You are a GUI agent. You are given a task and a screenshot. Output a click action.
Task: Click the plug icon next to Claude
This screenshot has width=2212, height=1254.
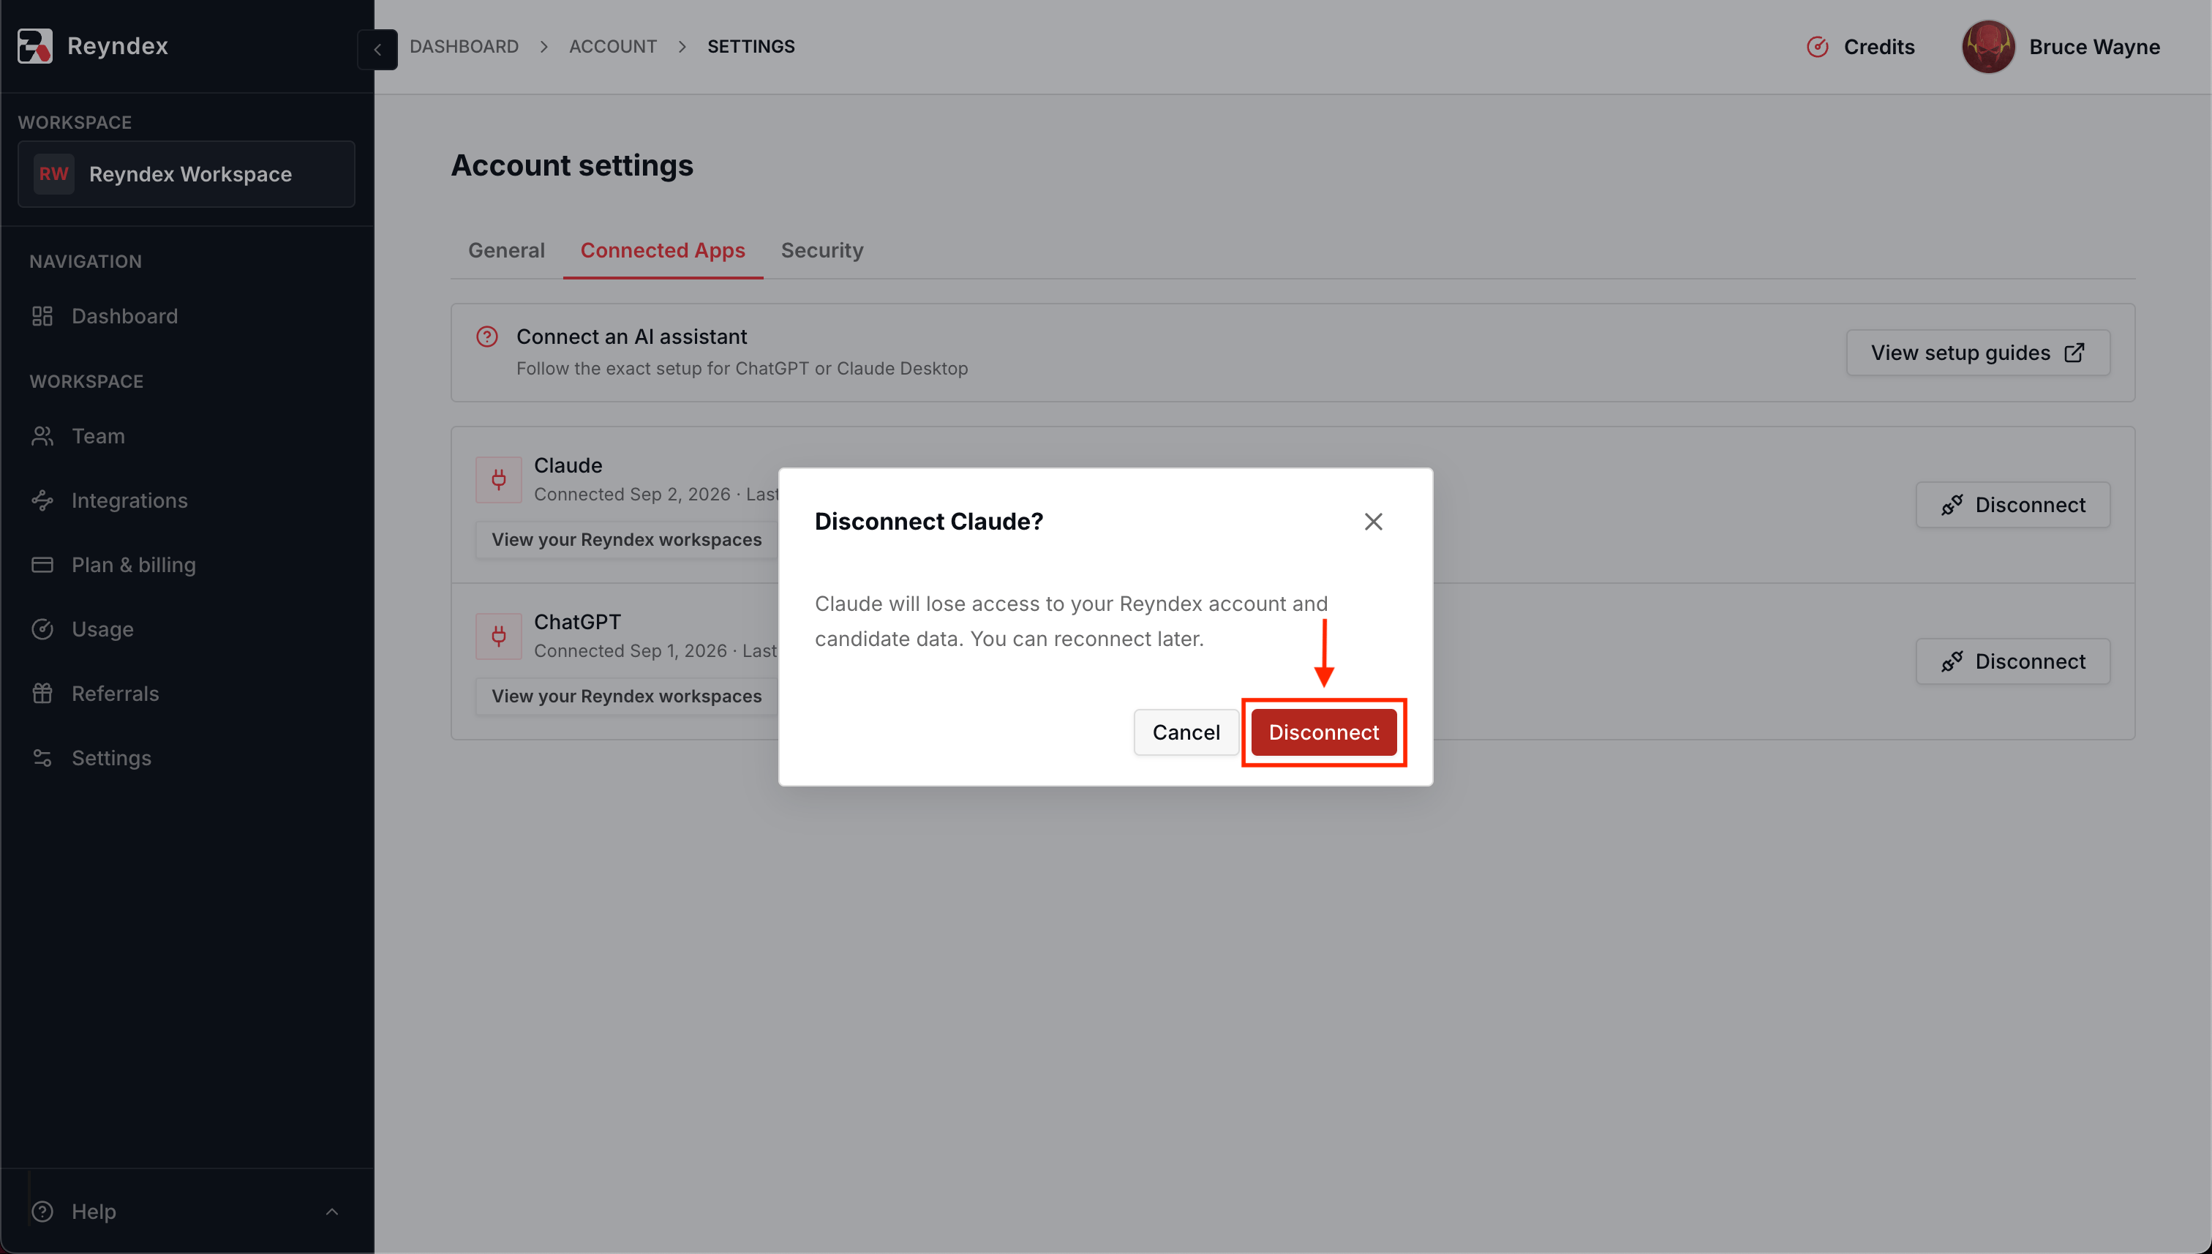[499, 480]
